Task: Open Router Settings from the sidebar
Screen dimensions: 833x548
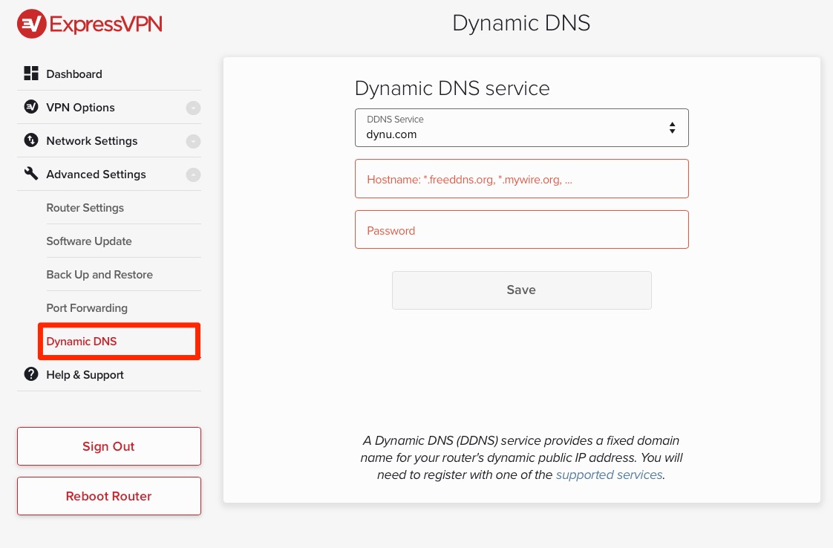Action: click(85, 208)
